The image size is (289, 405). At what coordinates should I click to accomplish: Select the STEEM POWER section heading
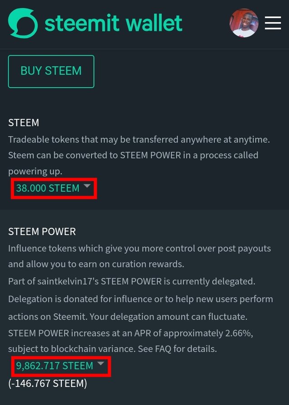coord(42,231)
